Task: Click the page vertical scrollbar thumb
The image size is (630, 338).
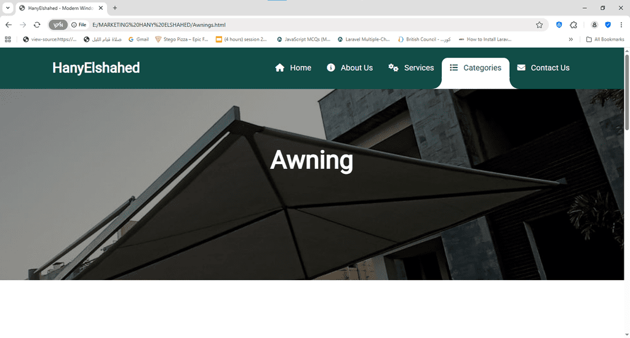Action: [627, 92]
